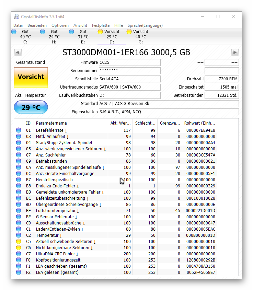Click status dot for UltraDMA-CRC-Fehler row
The width and height of the screenshot is (253, 290).
pyautogui.click(x=19, y=254)
